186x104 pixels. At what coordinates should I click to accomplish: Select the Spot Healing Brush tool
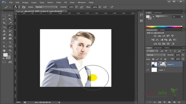[4, 27]
